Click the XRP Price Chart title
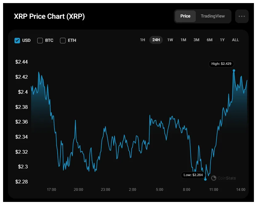 (50, 16)
